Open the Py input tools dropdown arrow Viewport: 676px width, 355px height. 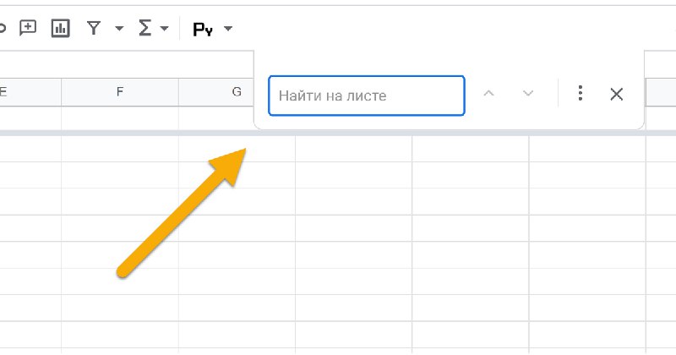227,30
